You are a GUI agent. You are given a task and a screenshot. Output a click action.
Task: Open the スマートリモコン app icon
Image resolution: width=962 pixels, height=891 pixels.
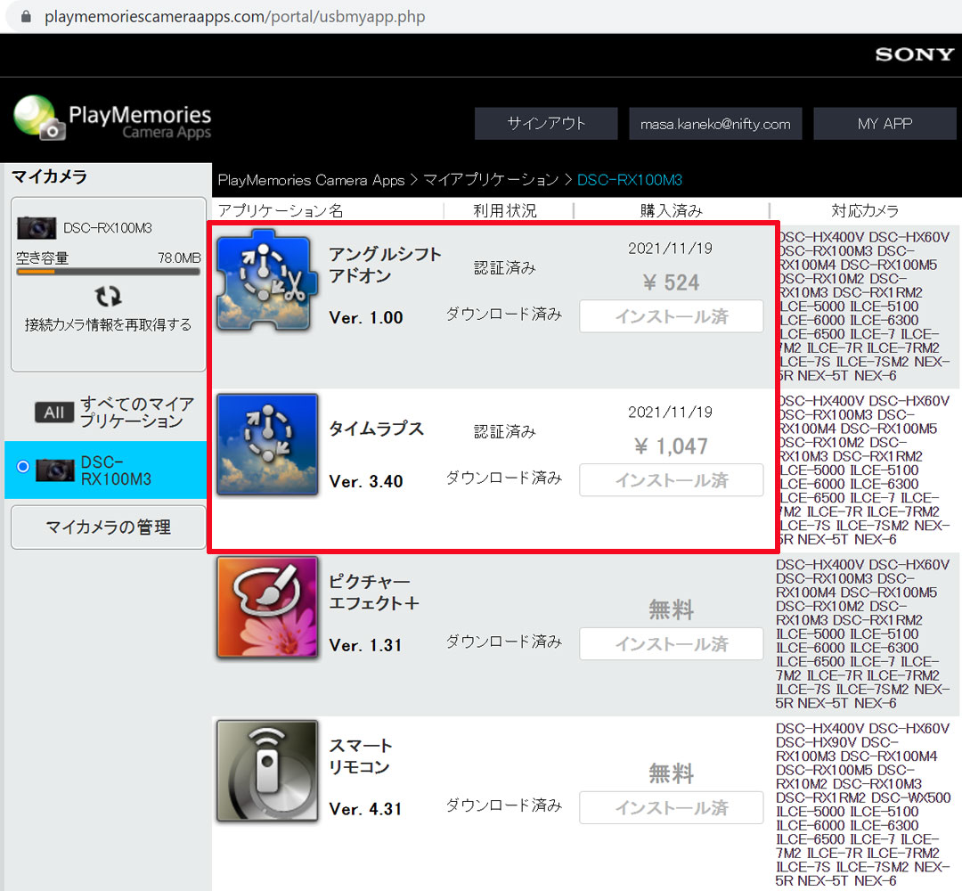coord(267,771)
